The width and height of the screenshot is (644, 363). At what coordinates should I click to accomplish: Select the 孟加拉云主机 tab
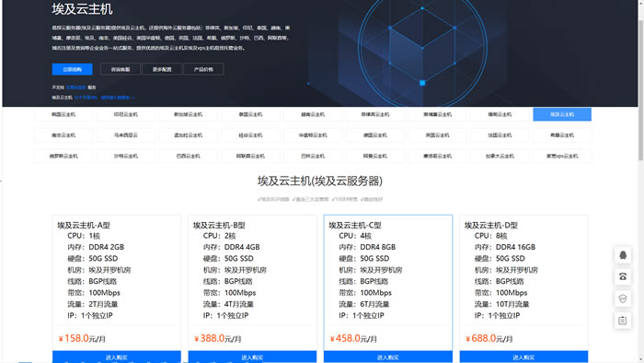point(188,135)
